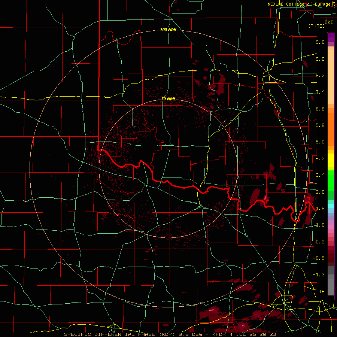The width and height of the screenshot is (337, 337).
Task: Click the 50 NMI range ring label
Action: [x=168, y=99]
